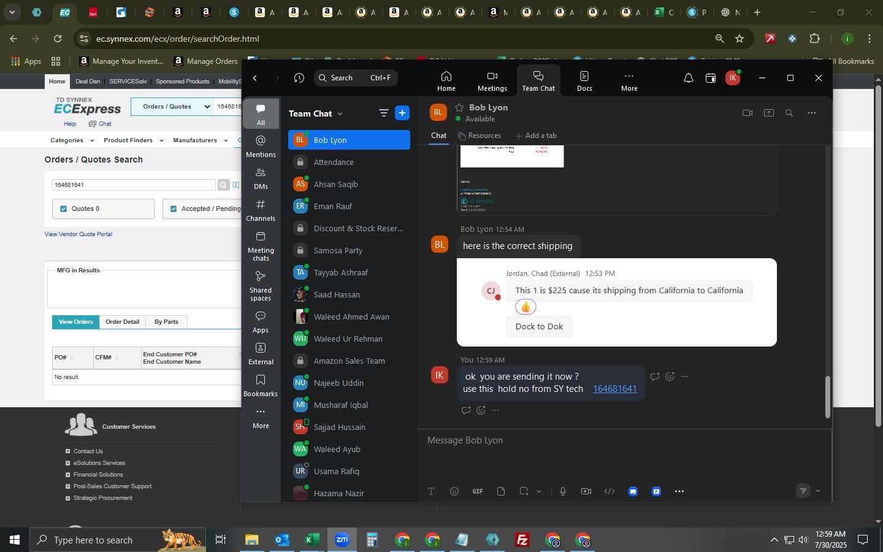
Task: Open hold number 164681641 link
Action: pyautogui.click(x=614, y=389)
